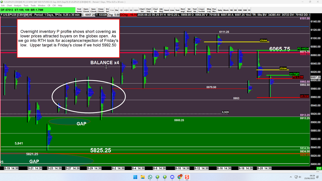
Task: Click the >|< compress bars button
Action: 131,10
